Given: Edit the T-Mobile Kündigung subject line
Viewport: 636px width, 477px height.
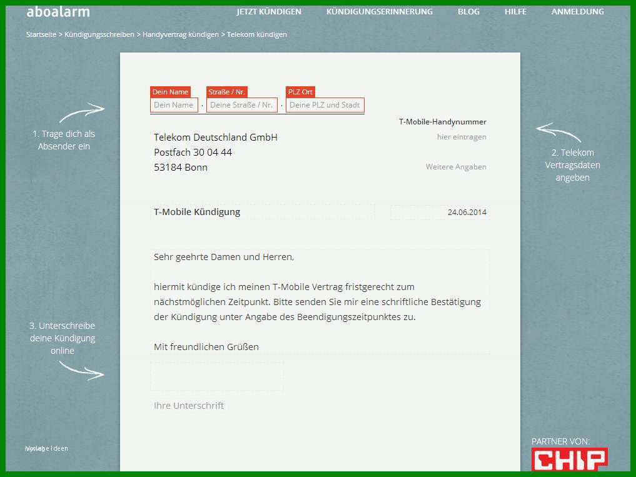Looking at the screenshot, I should (x=262, y=212).
